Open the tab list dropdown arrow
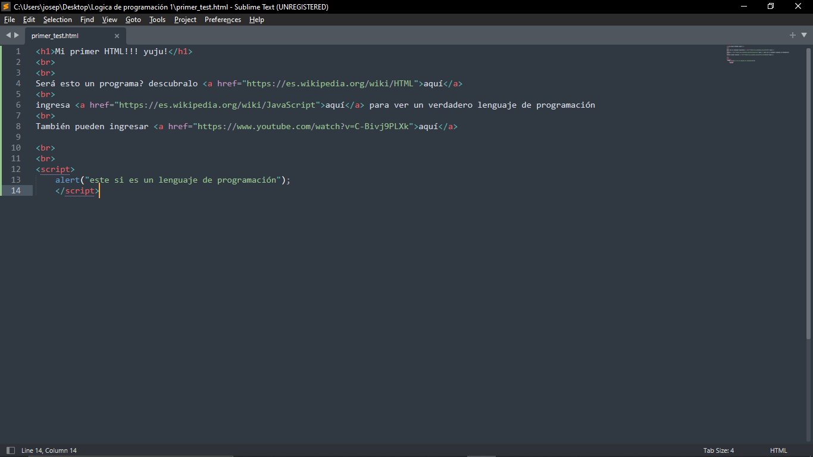The height and width of the screenshot is (457, 813). (804, 35)
